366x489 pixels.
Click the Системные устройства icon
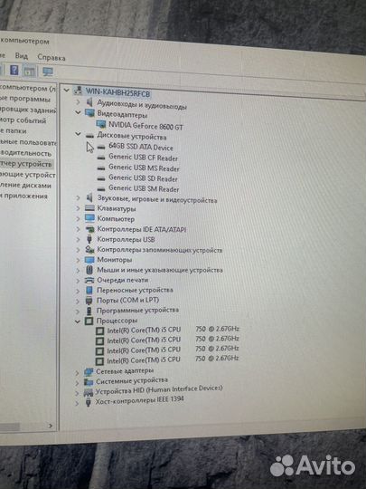(89, 382)
